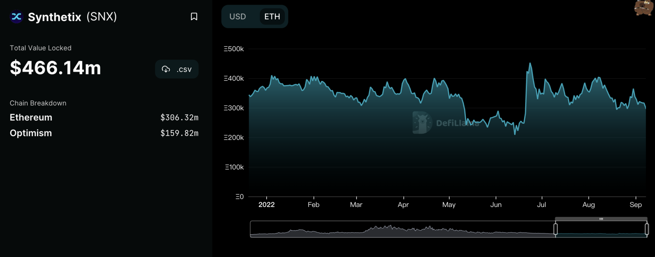655x257 pixels.
Task: Click the Jun x-axis label
Action: tap(496, 205)
